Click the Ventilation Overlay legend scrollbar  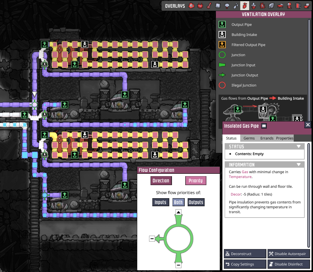tap(310, 70)
